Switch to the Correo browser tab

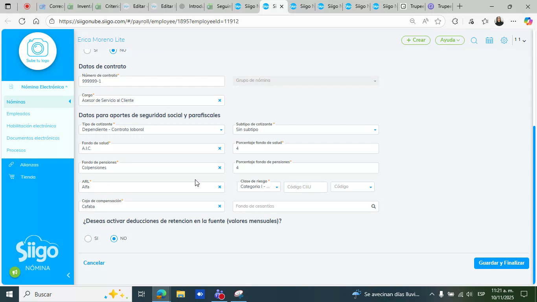tap(51, 6)
